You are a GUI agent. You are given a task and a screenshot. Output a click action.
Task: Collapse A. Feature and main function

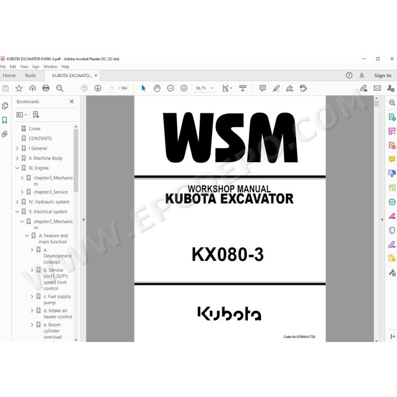pos(27,236)
